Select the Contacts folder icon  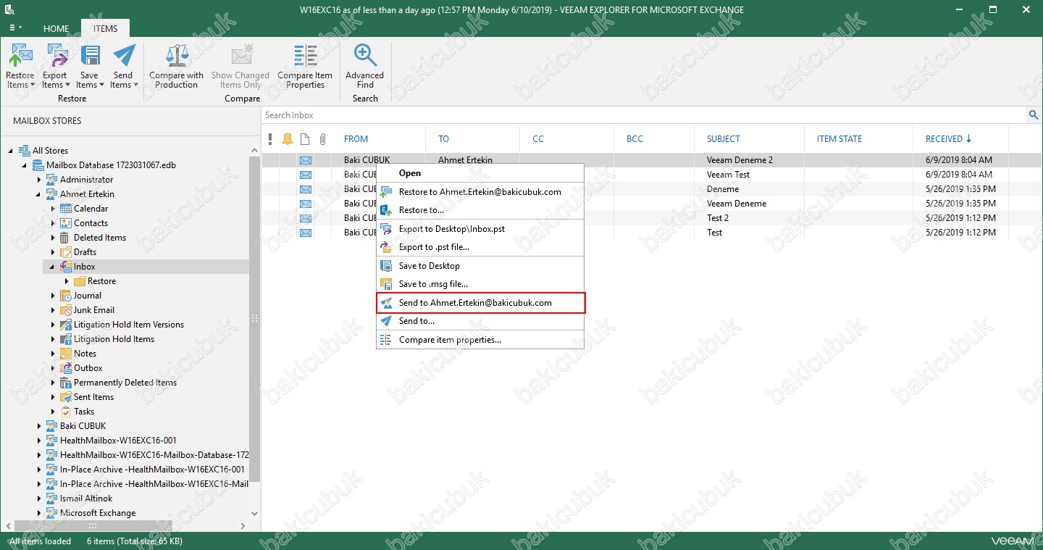coord(66,223)
